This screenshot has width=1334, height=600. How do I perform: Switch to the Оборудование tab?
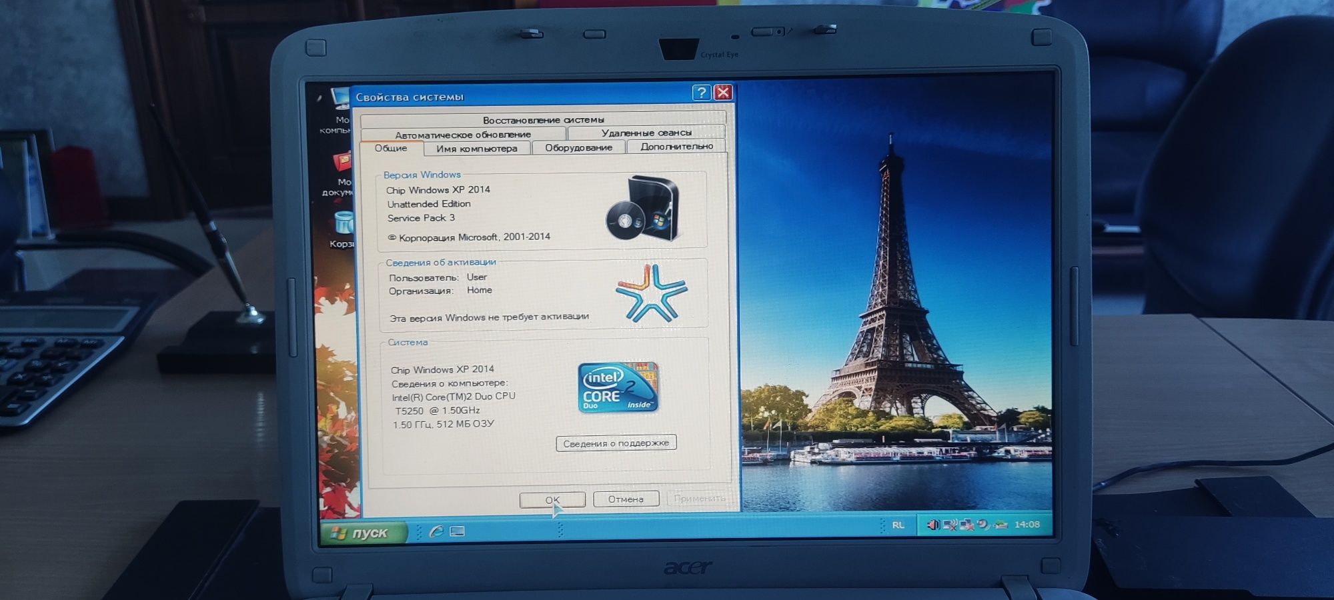coord(578,147)
